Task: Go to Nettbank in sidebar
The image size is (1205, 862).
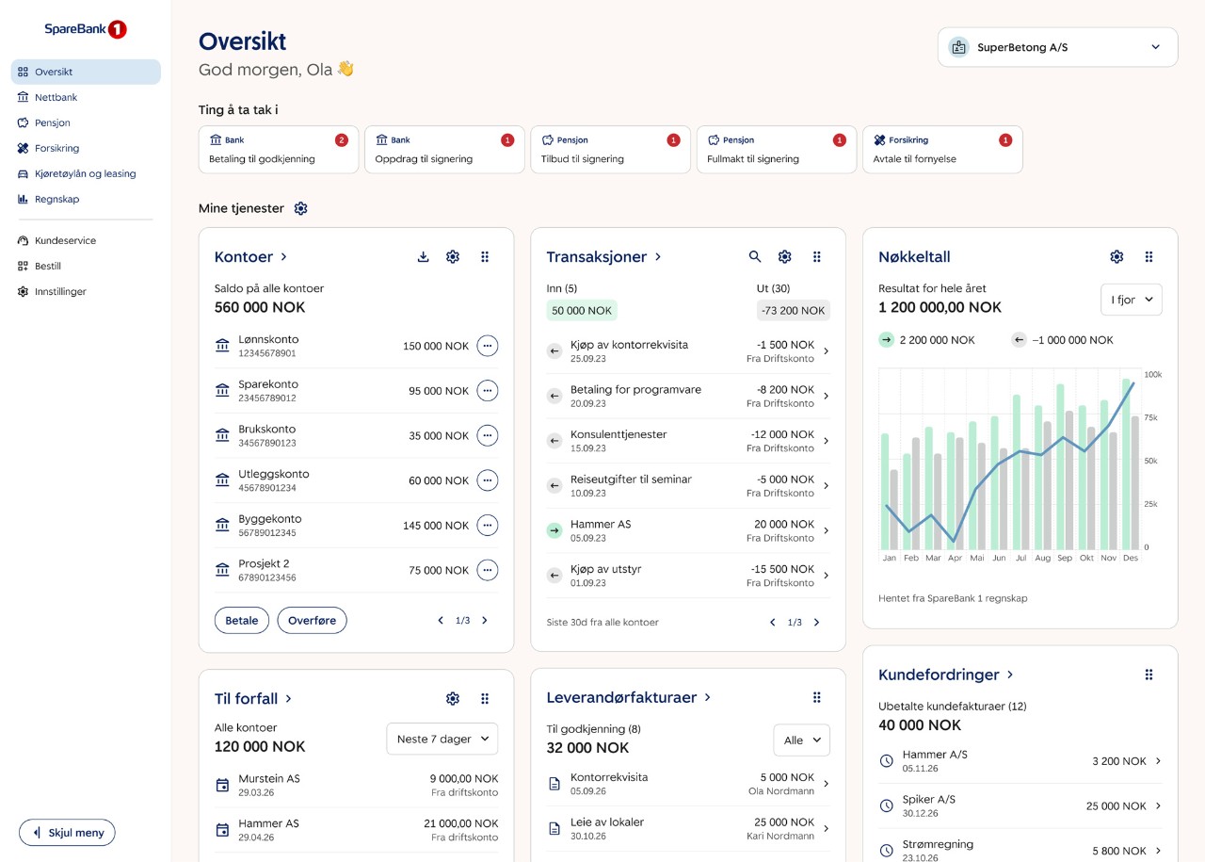Action: click(x=56, y=98)
